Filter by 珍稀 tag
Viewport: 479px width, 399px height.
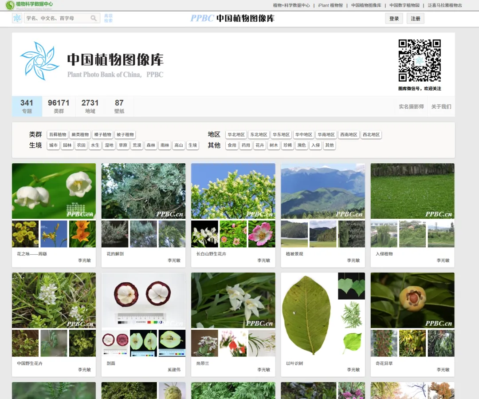pos(288,145)
